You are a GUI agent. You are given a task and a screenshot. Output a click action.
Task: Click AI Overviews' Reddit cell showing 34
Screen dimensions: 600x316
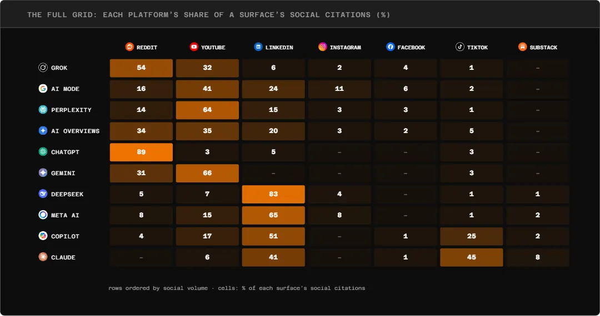tap(141, 131)
